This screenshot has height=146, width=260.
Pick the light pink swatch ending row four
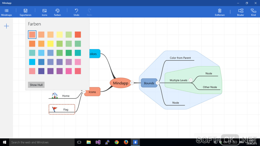coord(78,62)
